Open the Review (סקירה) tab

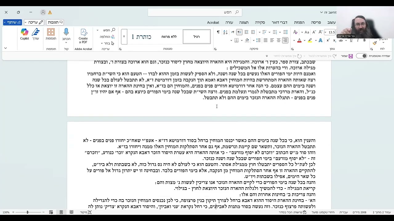[x=260, y=22]
